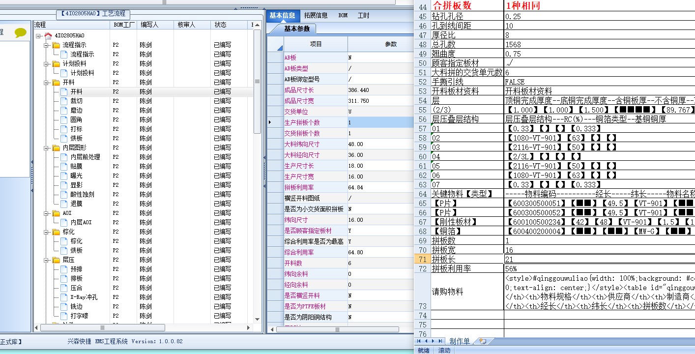Image resolution: width=695 pixels, height=354 pixels.
Task: Click the document icon for 曝光
Action: point(64,176)
